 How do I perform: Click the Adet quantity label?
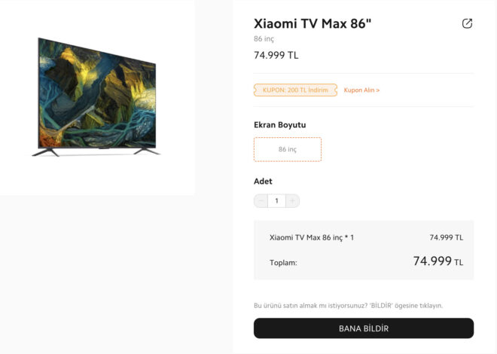[263, 182]
